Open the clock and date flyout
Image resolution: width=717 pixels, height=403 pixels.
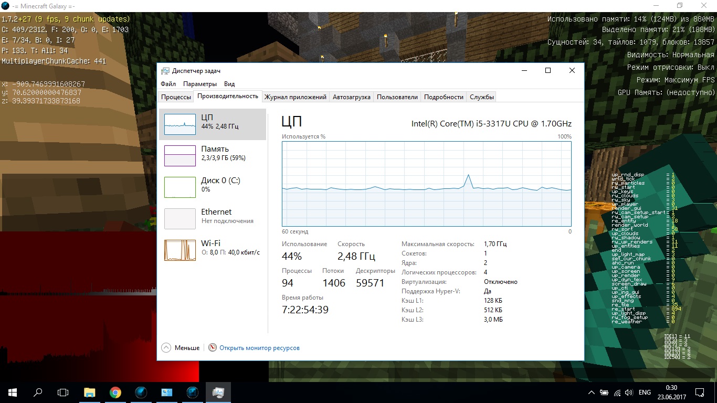(671, 392)
